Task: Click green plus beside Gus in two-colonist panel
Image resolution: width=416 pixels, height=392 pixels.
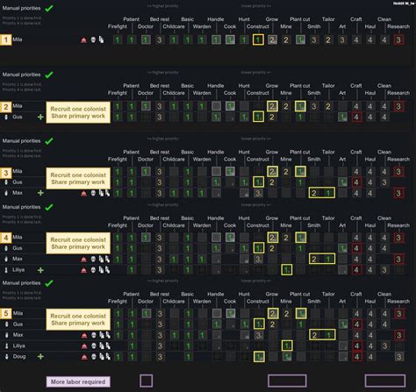Action: click(40, 117)
